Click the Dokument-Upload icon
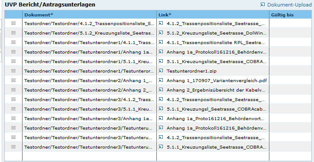Image resolution: width=314 pixels, height=162 pixels. pos(262,5)
